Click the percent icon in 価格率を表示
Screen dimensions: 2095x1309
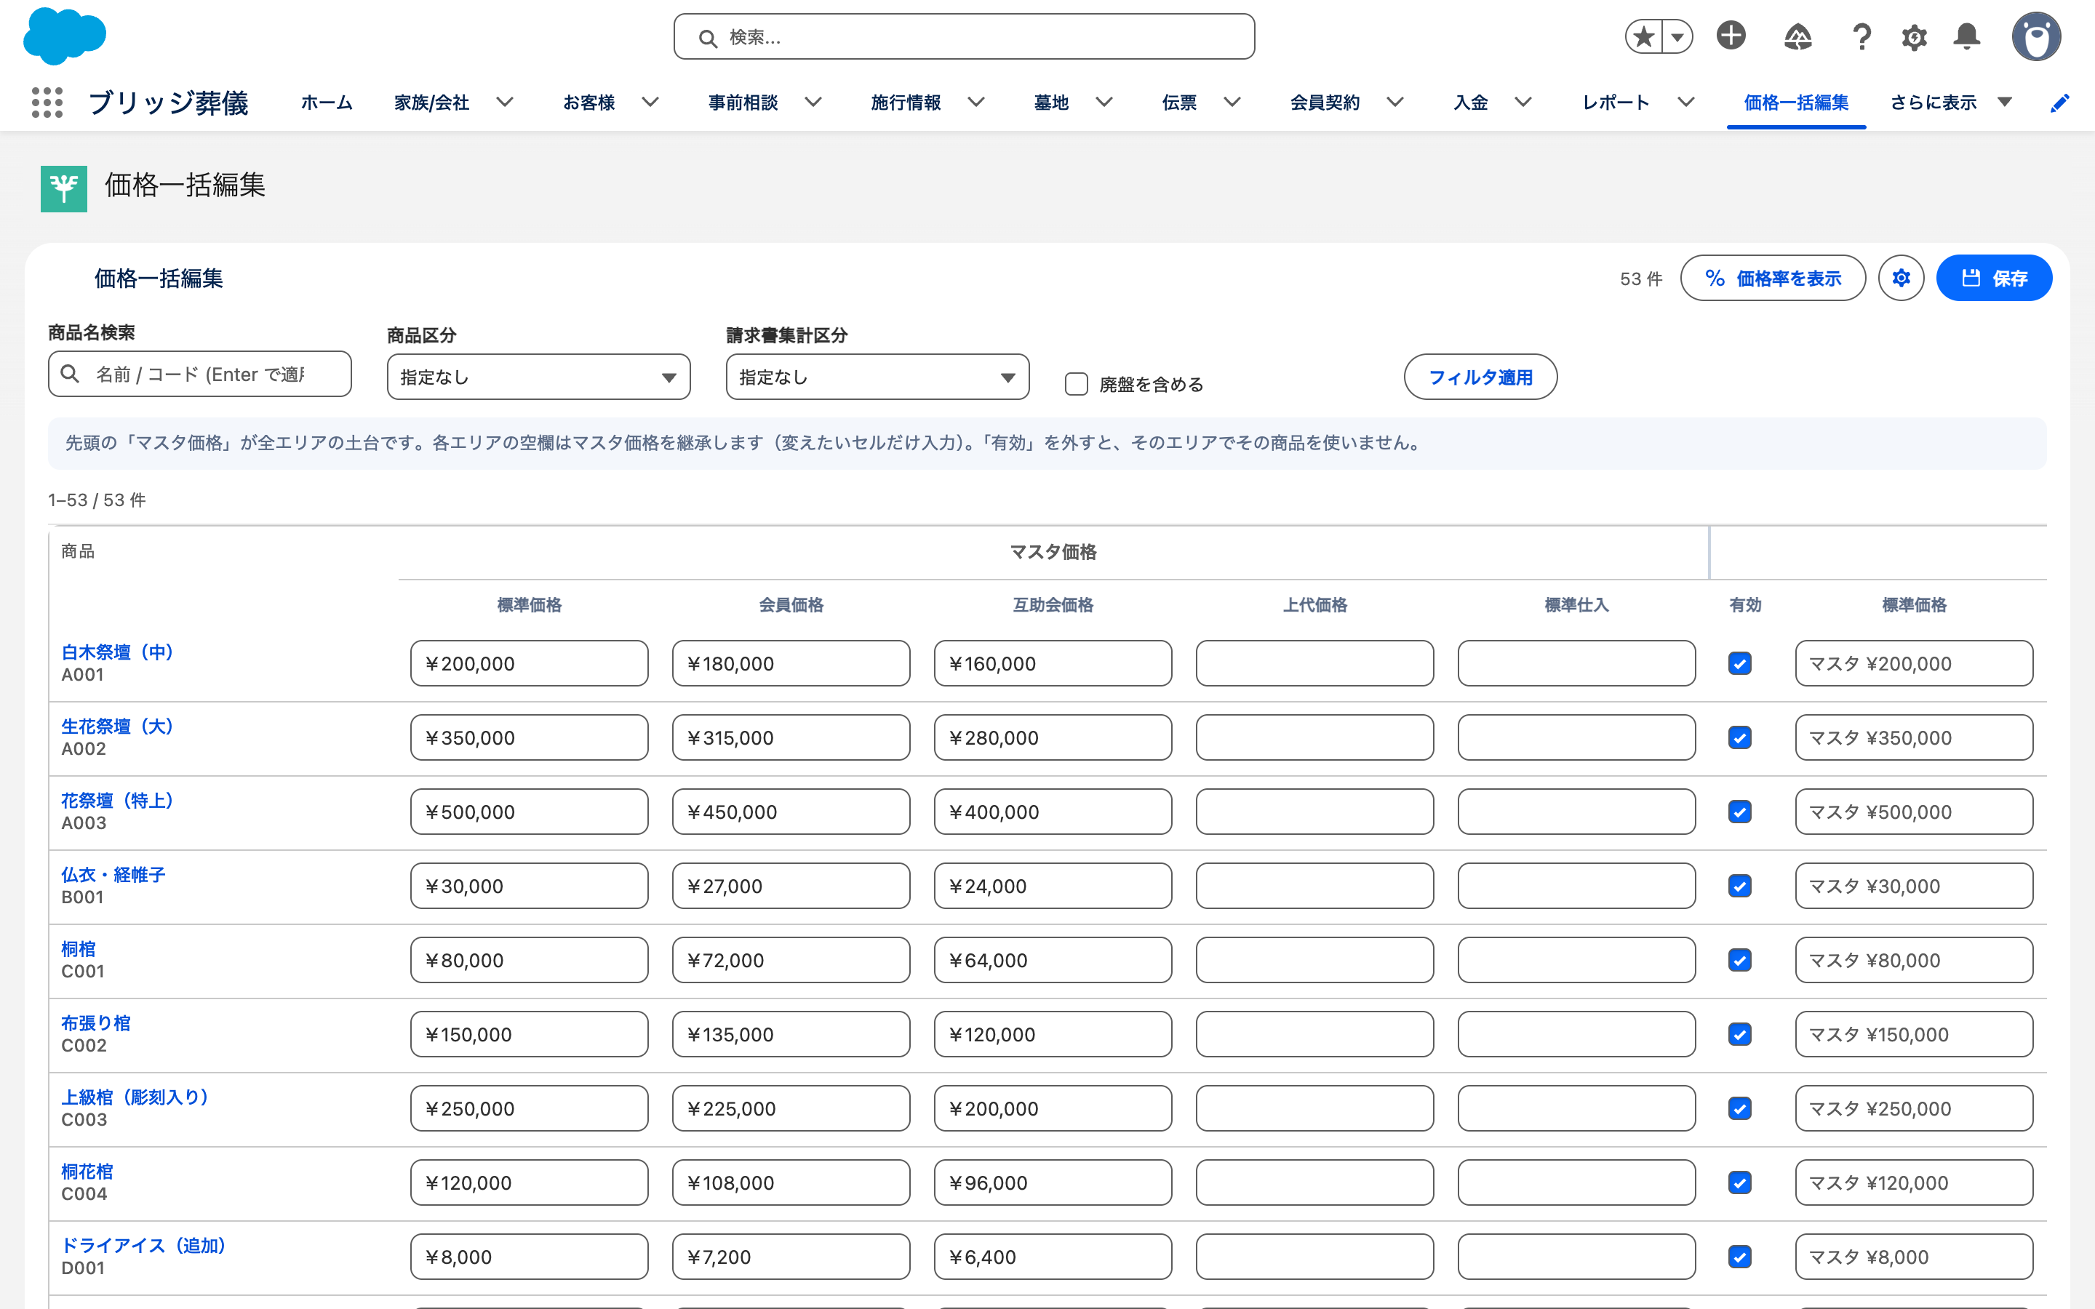point(1715,278)
